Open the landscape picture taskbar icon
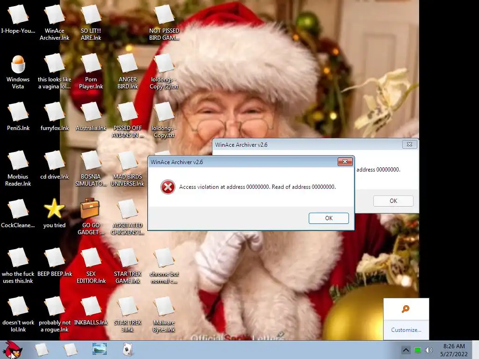Viewport: 479px width, 359px height. point(100,350)
